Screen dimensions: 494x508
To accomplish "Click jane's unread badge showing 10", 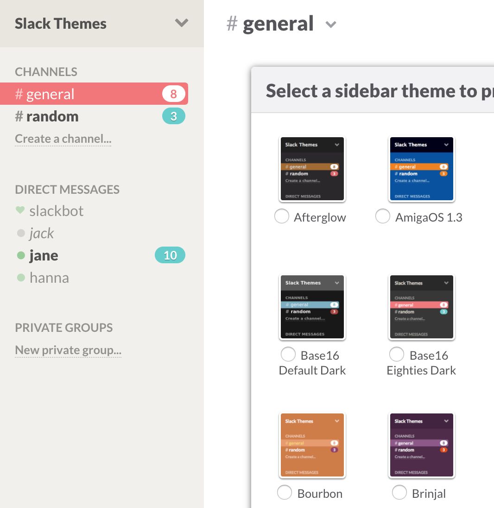I will [170, 255].
